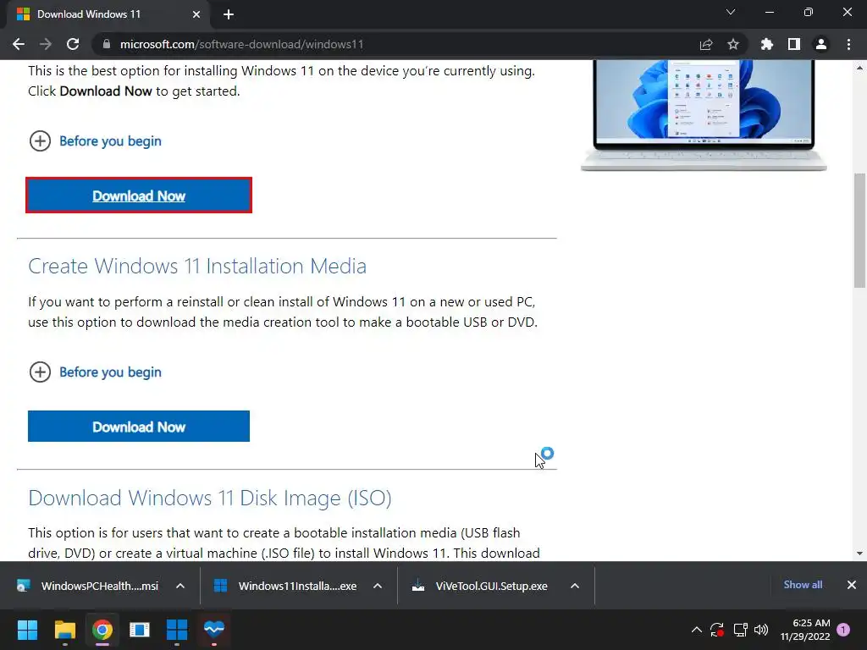Image resolution: width=867 pixels, height=650 pixels.
Task: Close the Download Windows 11 tab
Action: 196,14
